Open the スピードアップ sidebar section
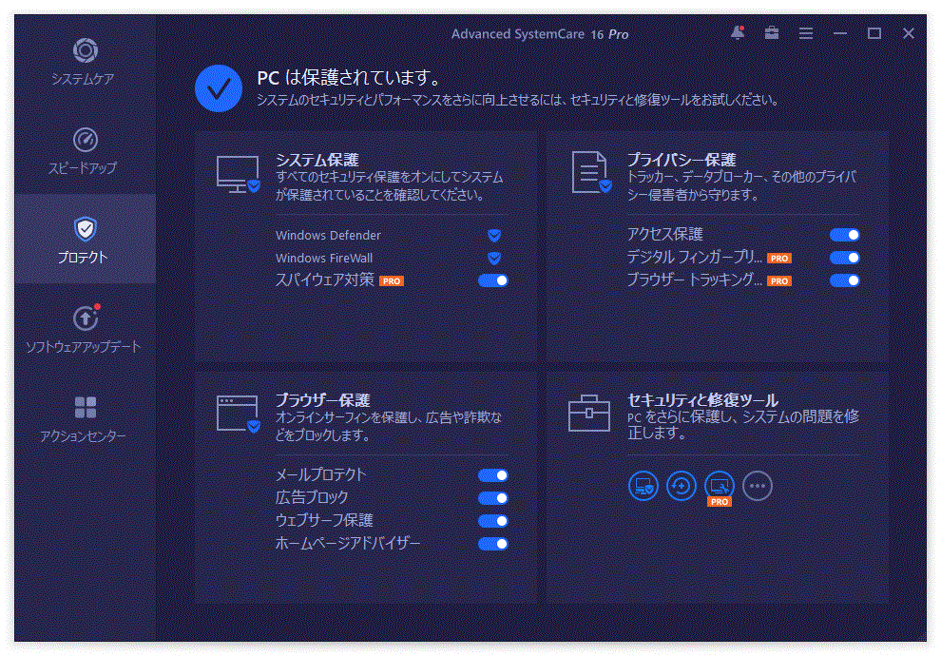 click(85, 151)
